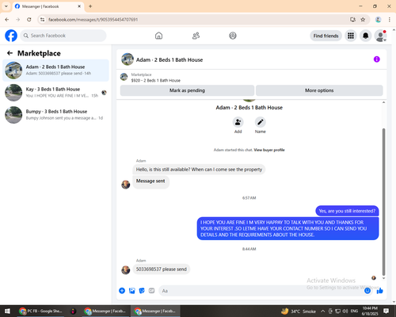The image size is (396, 317).
Task: Open the Kay - 3 Beds 1 Bath House chat
Action: [55, 93]
